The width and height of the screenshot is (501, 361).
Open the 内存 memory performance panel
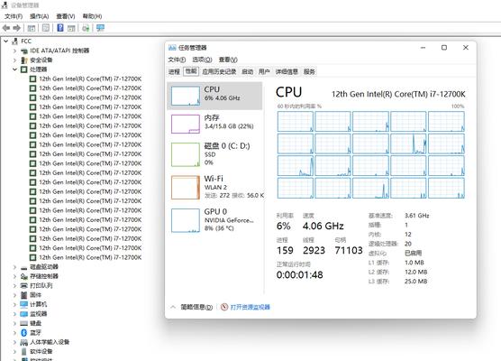[214, 125]
